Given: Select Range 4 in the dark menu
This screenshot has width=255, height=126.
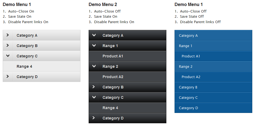Looking at the screenshot, I should pos(110,108).
